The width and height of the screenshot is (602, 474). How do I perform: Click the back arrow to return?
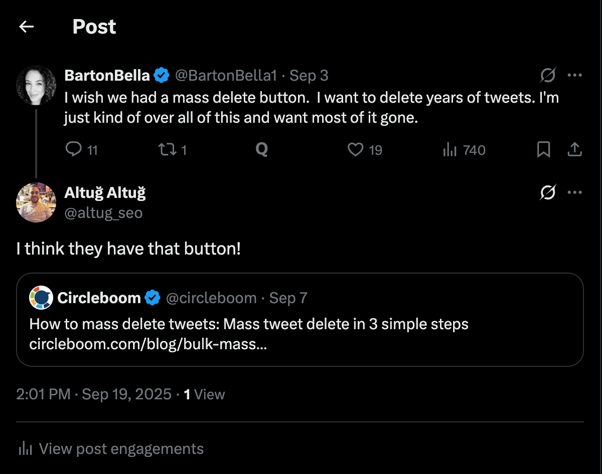point(26,26)
